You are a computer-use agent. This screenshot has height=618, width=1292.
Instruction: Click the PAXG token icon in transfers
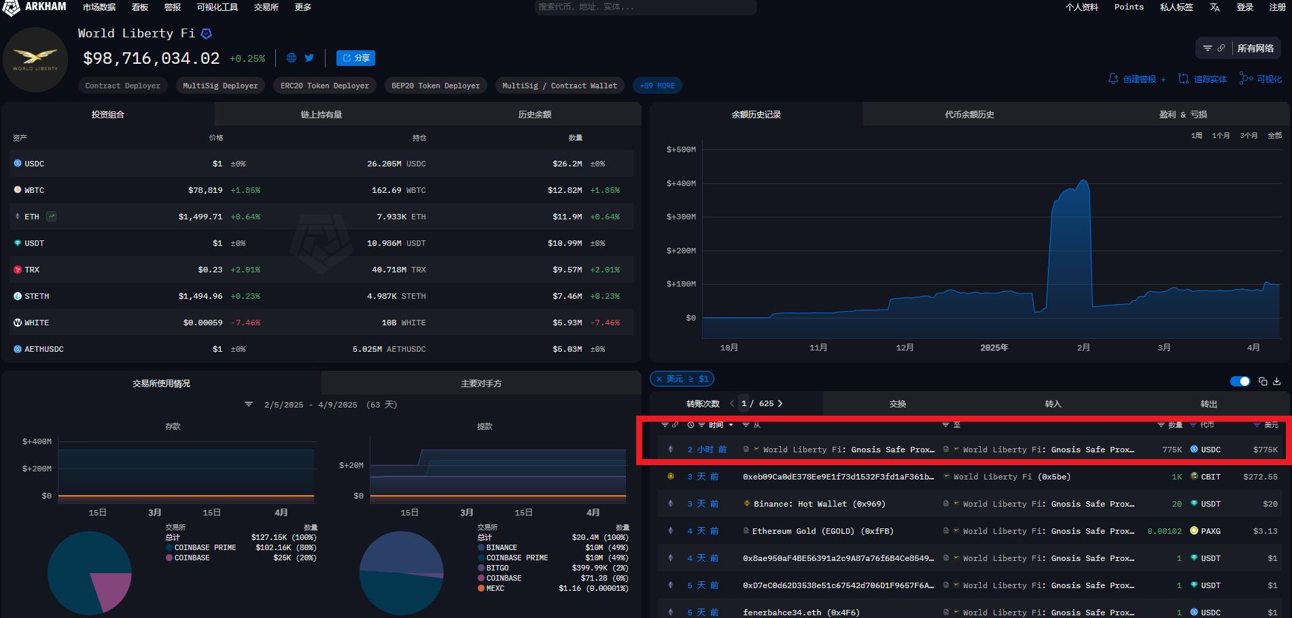1194,530
